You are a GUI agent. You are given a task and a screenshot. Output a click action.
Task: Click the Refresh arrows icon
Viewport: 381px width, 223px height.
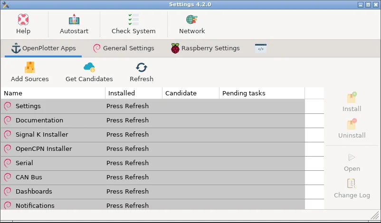pos(142,67)
